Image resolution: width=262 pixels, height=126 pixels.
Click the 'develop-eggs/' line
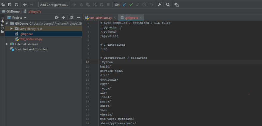[x=112, y=71]
